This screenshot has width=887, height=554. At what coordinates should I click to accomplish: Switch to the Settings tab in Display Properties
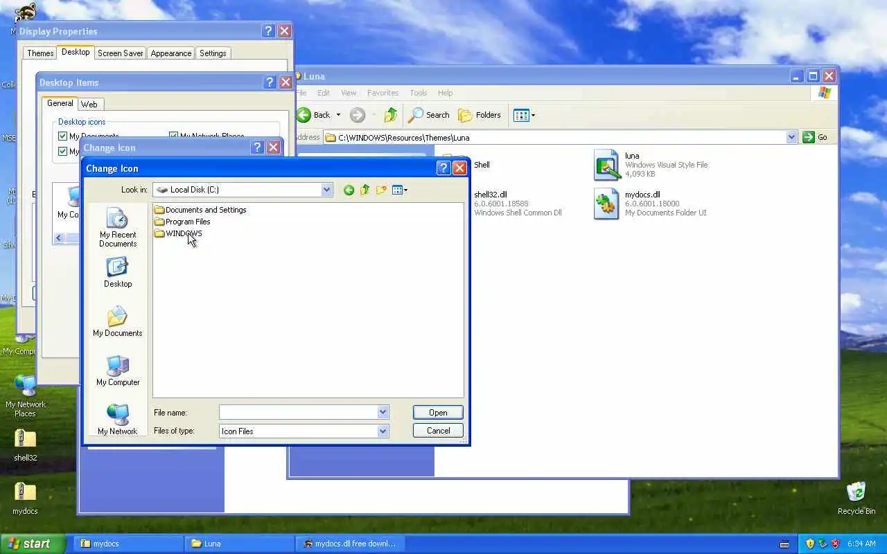pos(213,53)
